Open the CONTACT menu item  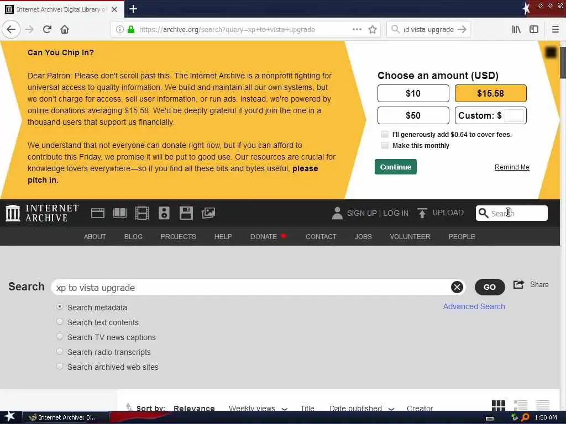[321, 236]
